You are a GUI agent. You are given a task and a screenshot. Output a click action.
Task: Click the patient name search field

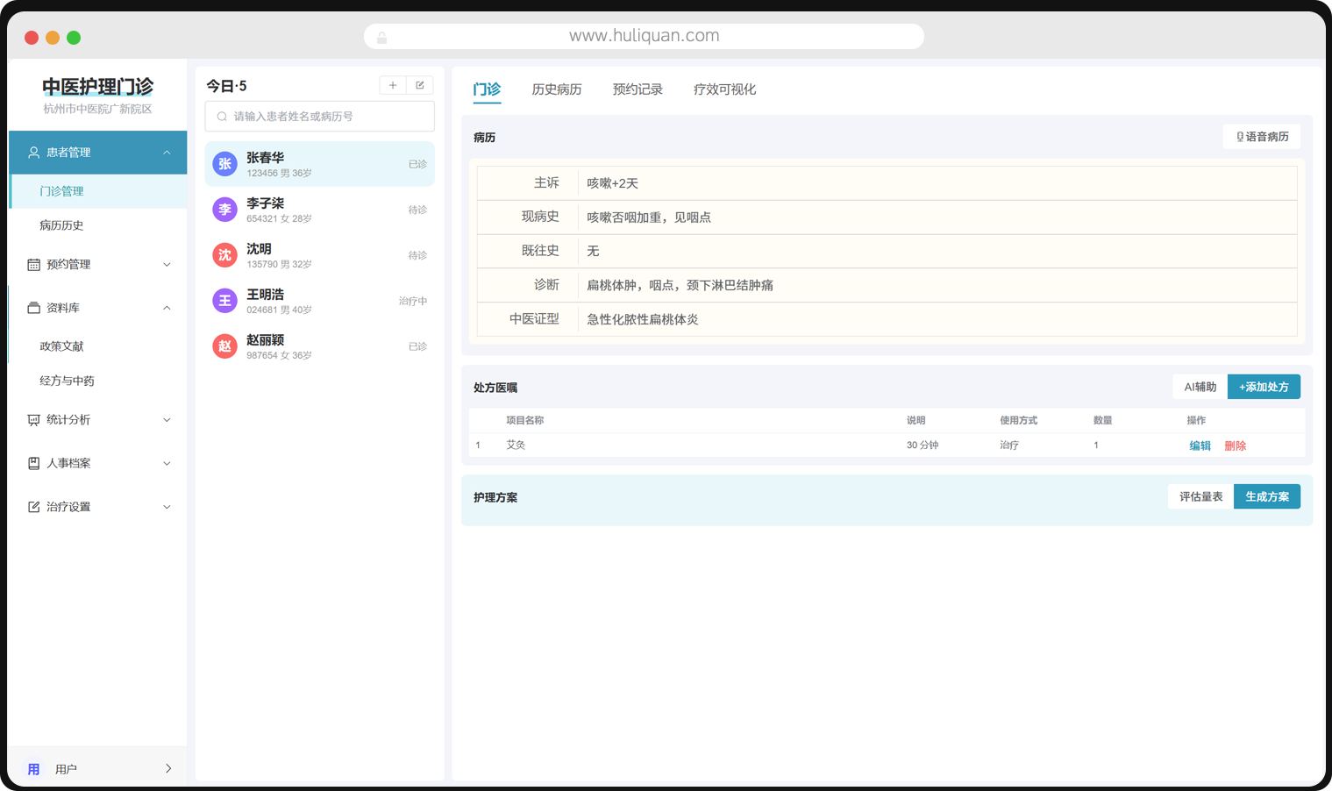pos(320,117)
